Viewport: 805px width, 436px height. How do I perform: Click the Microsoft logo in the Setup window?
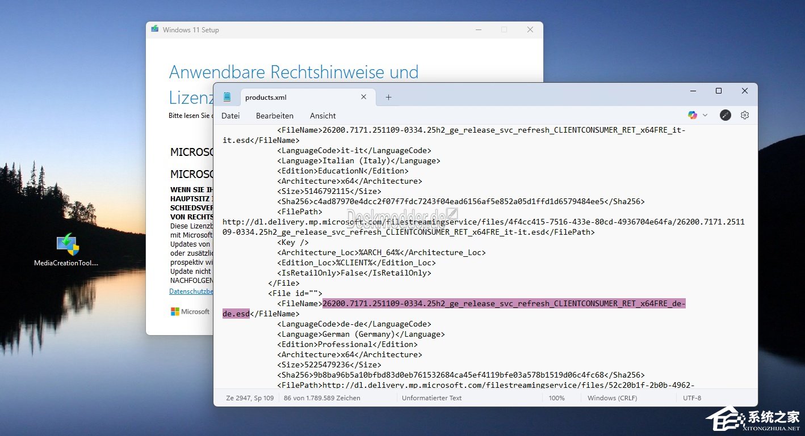(190, 311)
